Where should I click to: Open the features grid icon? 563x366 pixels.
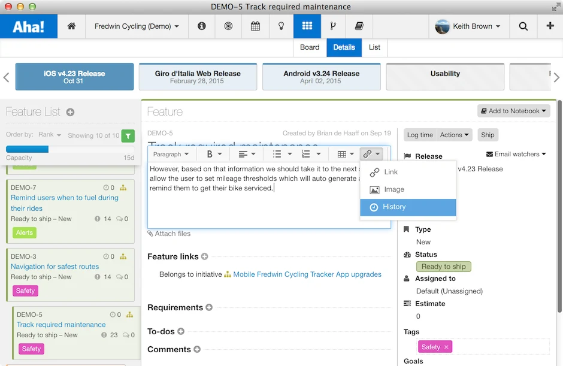(x=307, y=26)
